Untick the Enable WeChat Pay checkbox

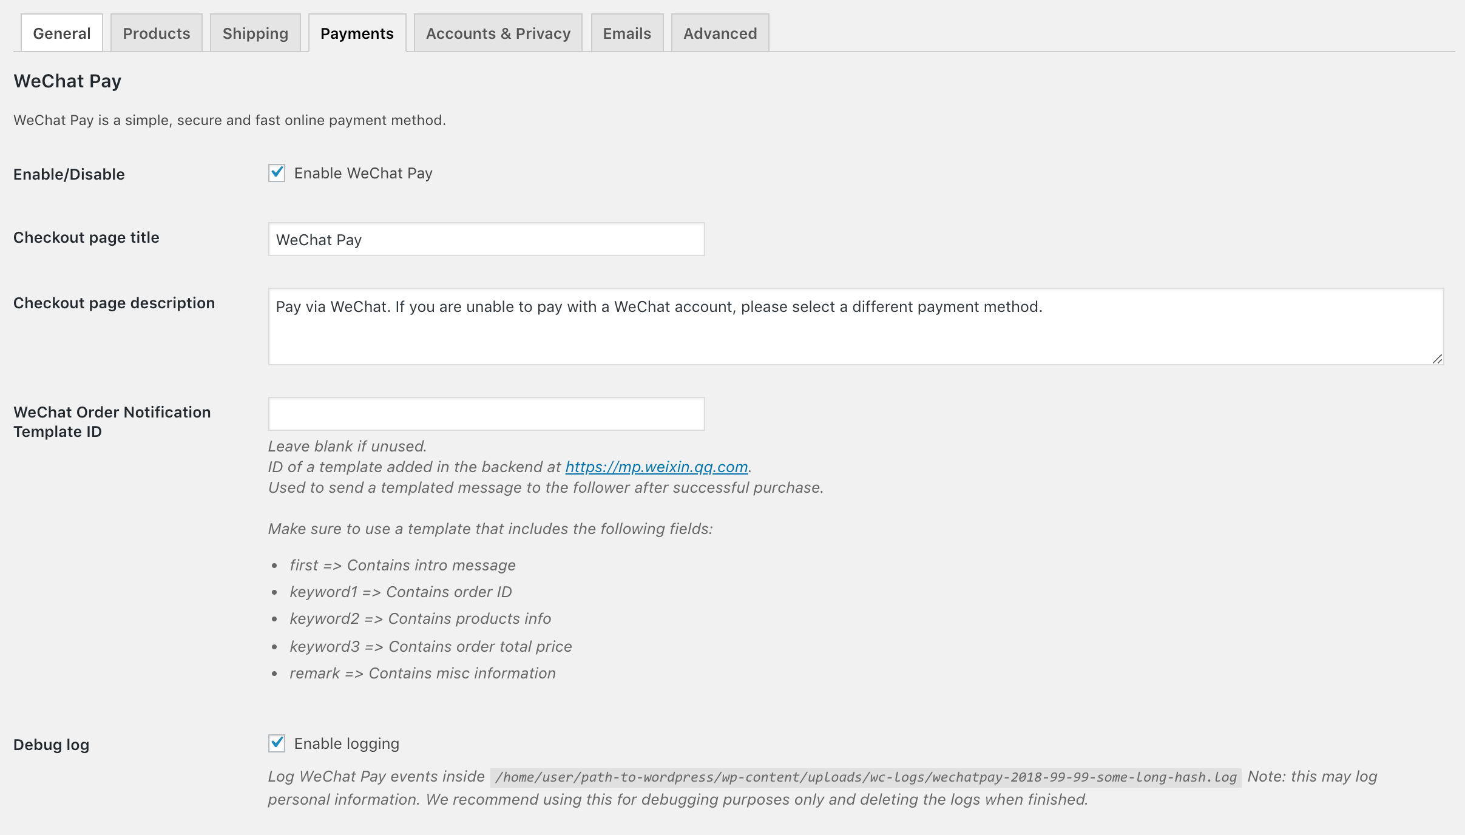(277, 173)
